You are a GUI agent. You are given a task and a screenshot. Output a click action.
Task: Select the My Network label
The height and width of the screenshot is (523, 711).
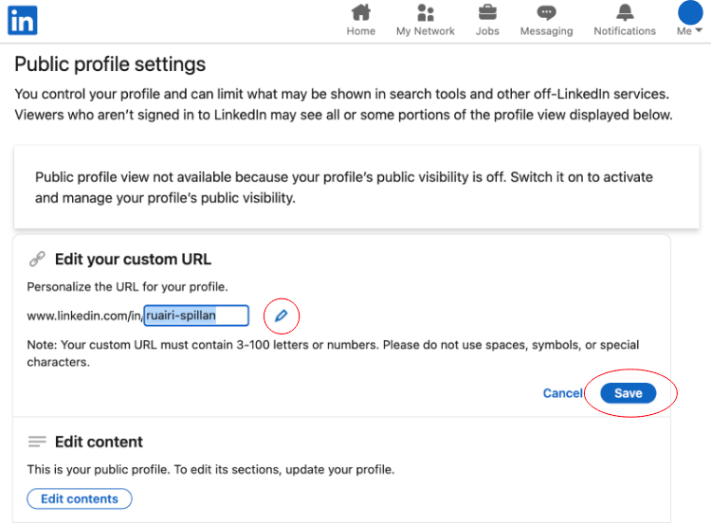coord(426,31)
